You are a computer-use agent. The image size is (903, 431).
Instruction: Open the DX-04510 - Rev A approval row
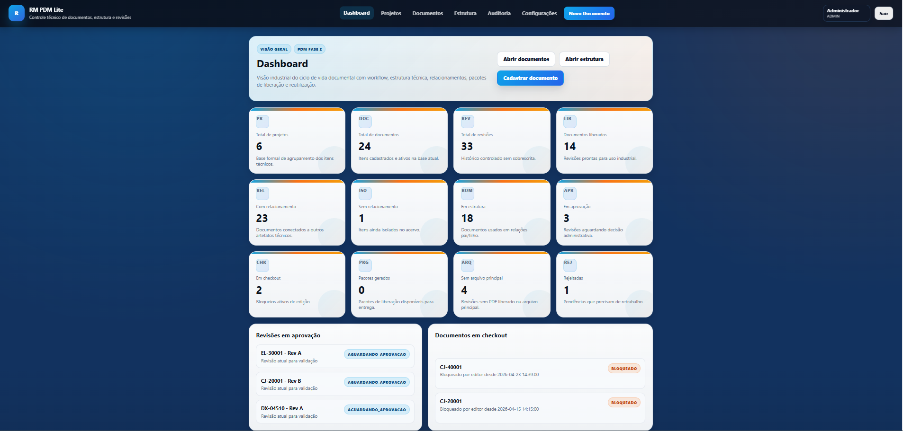[x=335, y=412]
